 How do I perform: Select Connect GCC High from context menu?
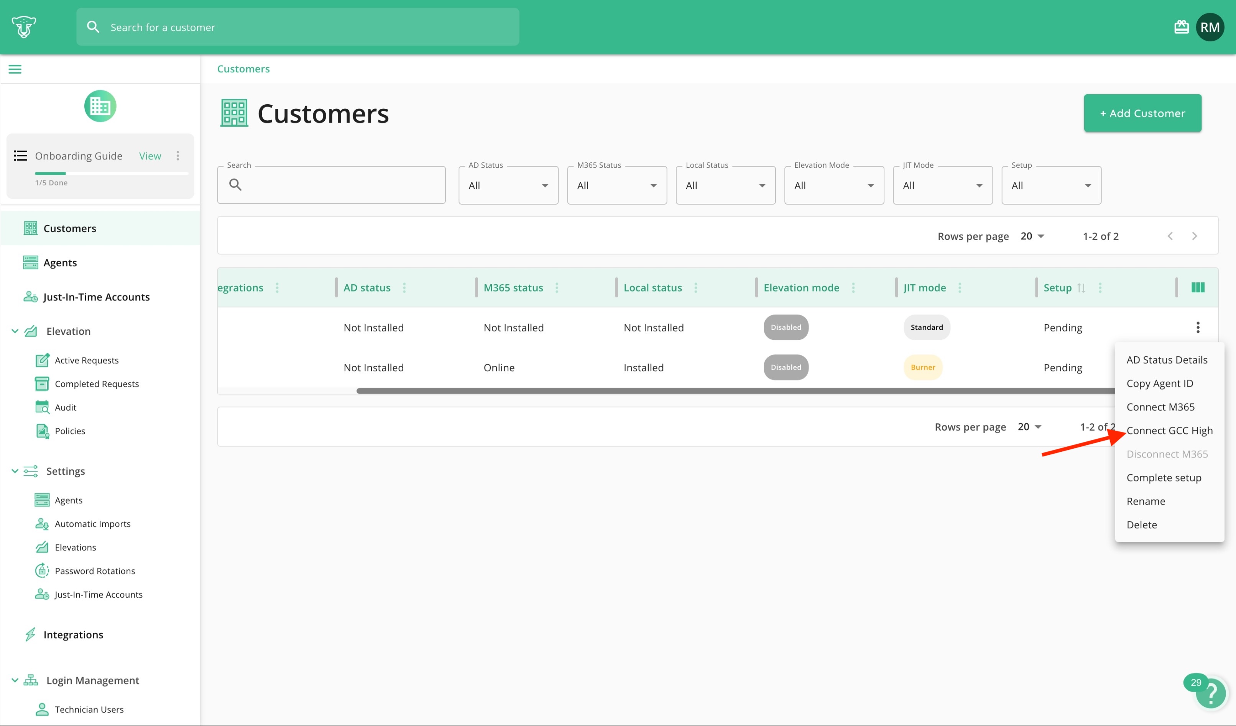point(1169,430)
